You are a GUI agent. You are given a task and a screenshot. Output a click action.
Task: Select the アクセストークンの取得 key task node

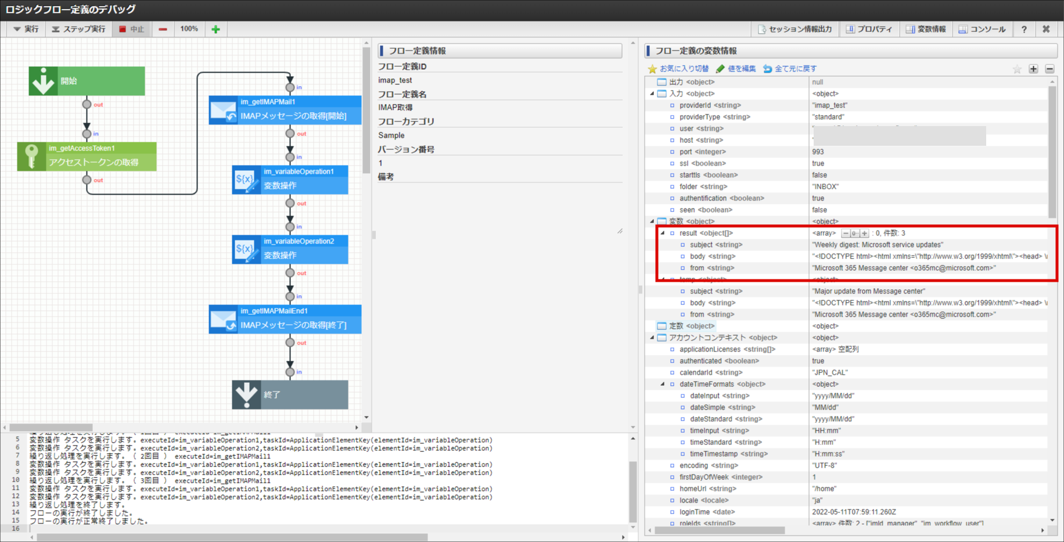pyautogui.click(x=87, y=157)
